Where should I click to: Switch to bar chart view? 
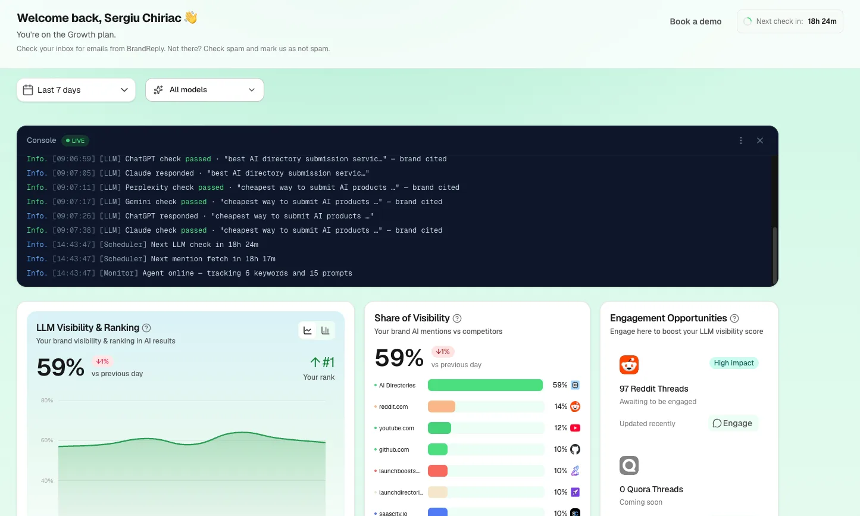point(326,330)
